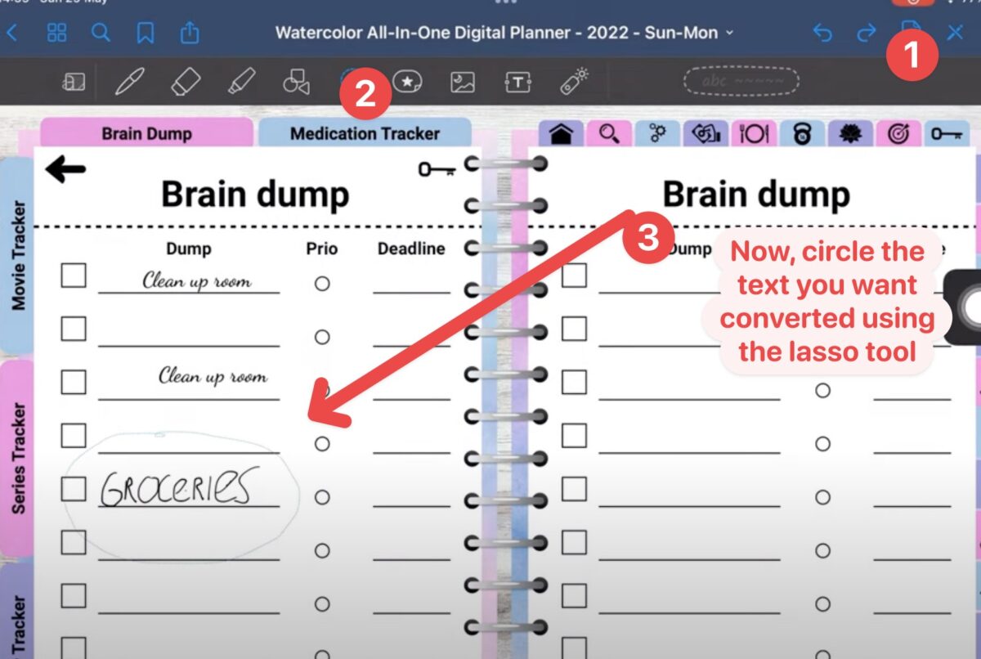This screenshot has height=659, width=981.
Task: Check the second Clean up room checkbox
Action: click(x=74, y=382)
